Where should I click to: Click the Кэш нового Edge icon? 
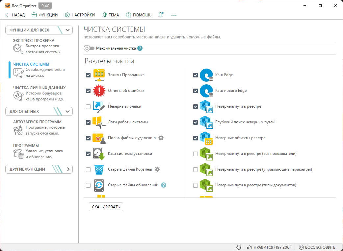pyautogui.click(x=206, y=91)
